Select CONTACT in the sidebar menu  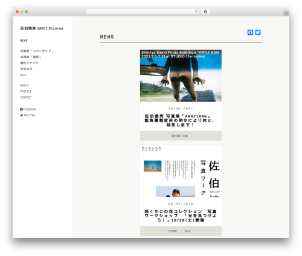[26, 97]
